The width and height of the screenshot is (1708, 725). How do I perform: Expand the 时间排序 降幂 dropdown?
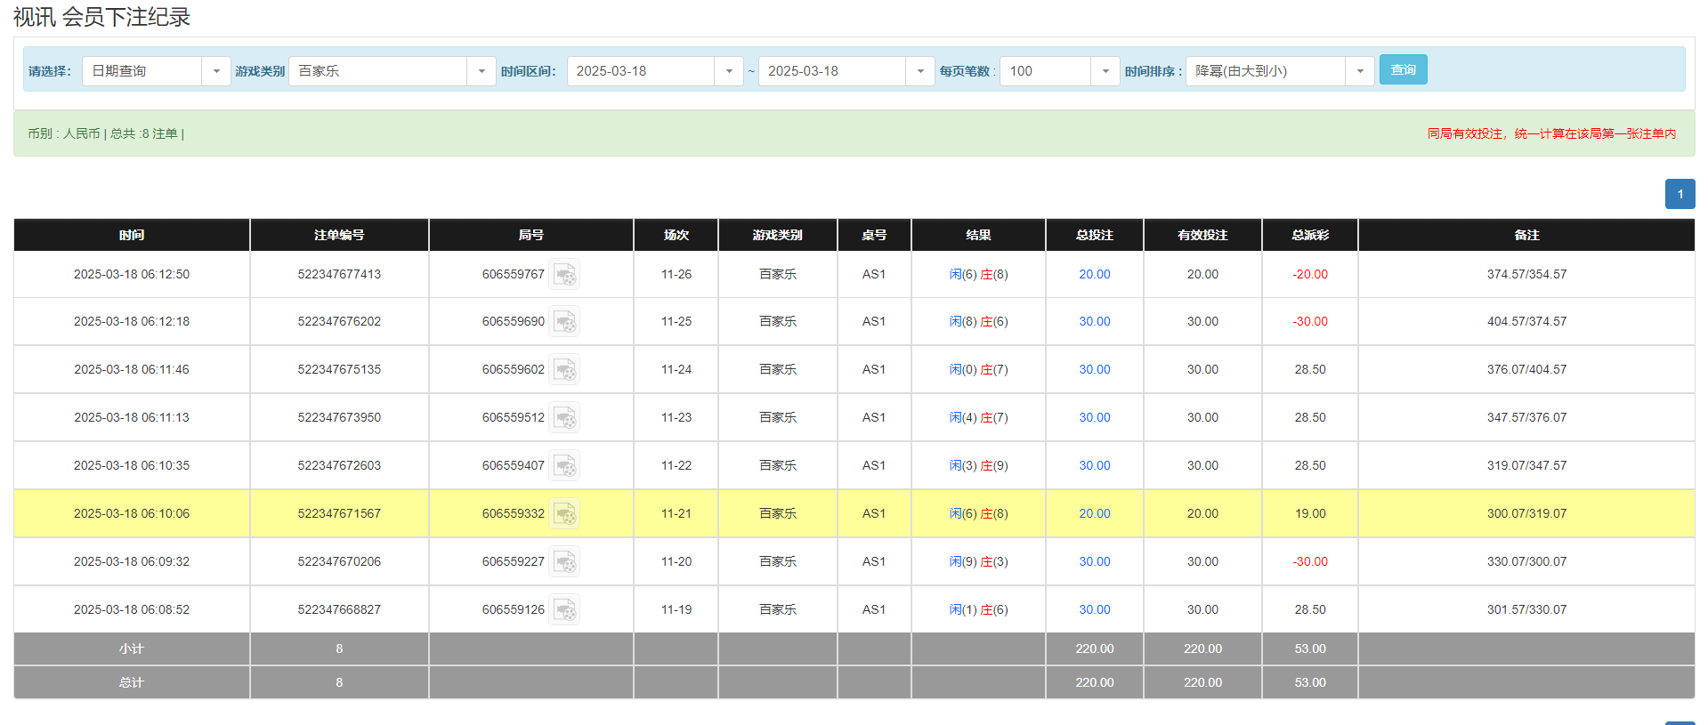1360,71
